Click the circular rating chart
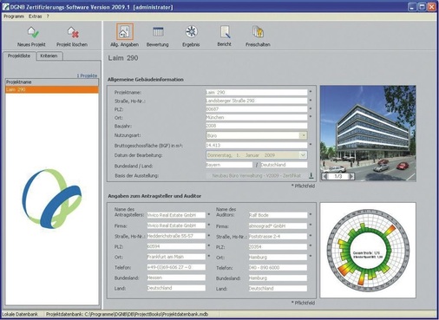 click(x=368, y=251)
